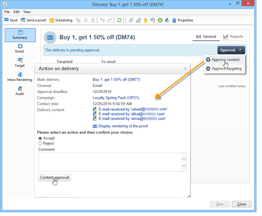This screenshot has height=216, width=262.
Task: Choose Approve targeting menu item
Action: 224,69
